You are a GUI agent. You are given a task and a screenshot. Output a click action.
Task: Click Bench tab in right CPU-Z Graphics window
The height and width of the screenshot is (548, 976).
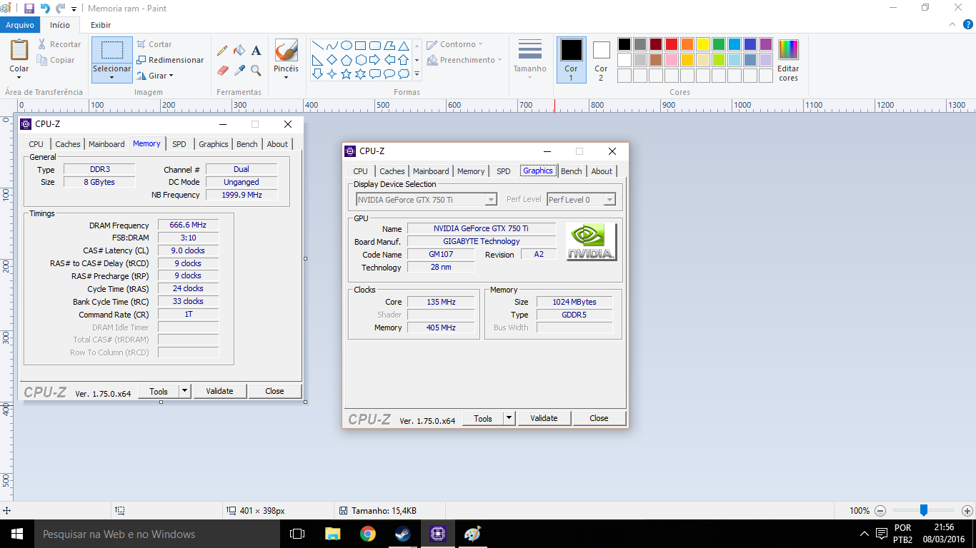coord(572,171)
